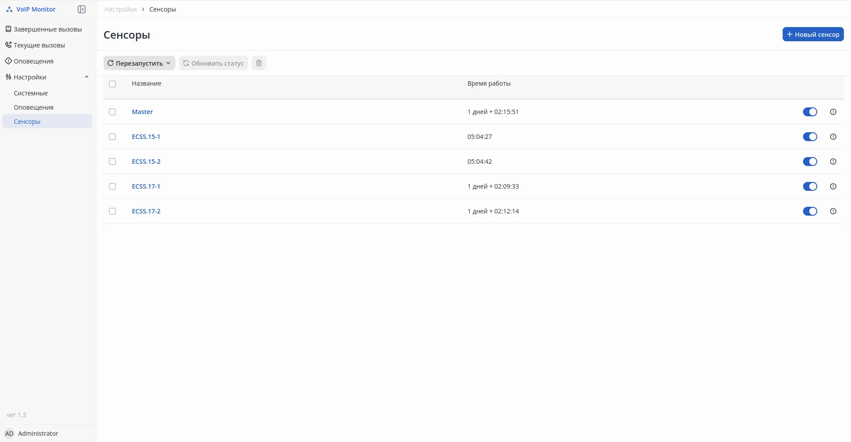851x442 pixels.
Task: Click the Новый сенсор button
Action: tap(813, 34)
